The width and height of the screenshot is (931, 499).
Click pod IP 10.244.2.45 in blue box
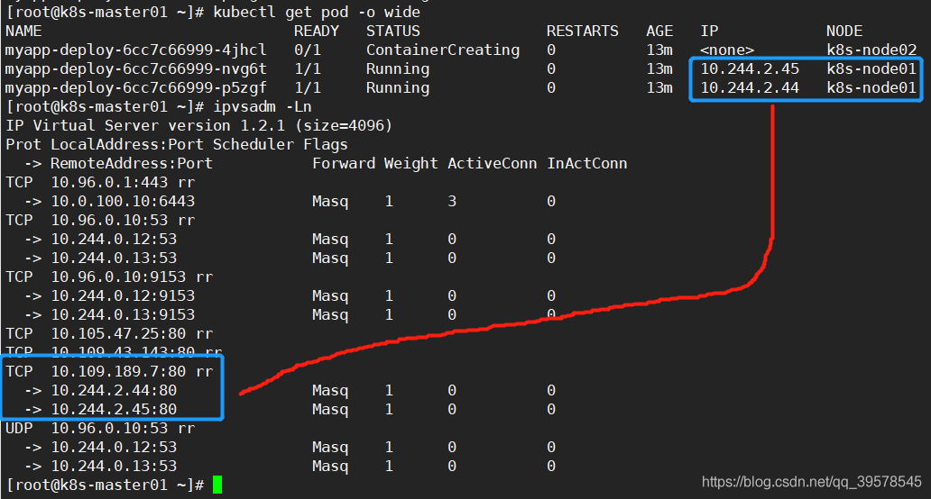750,69
